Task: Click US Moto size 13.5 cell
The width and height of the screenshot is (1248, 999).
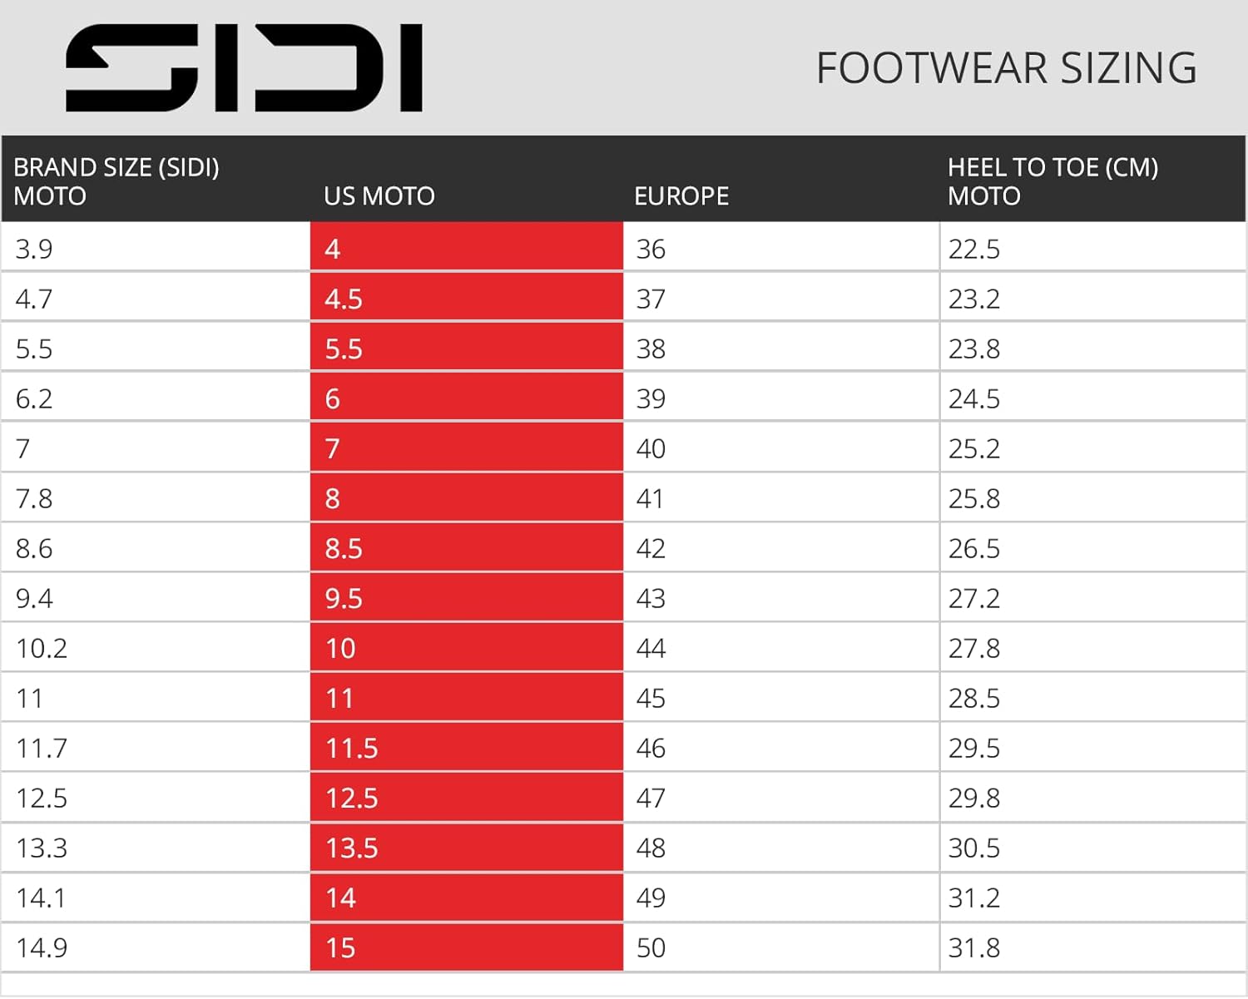Action: click(466, 847)
